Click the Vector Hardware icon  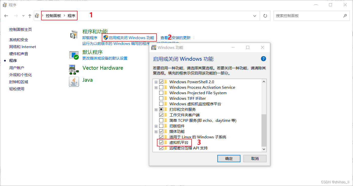click(74, 69)
